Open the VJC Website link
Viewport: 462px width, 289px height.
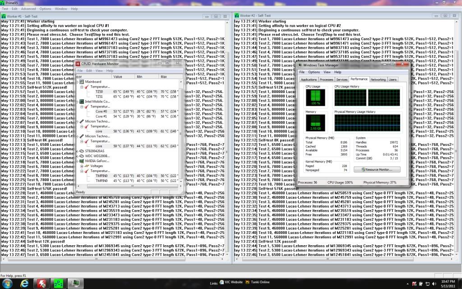(231, 282)
